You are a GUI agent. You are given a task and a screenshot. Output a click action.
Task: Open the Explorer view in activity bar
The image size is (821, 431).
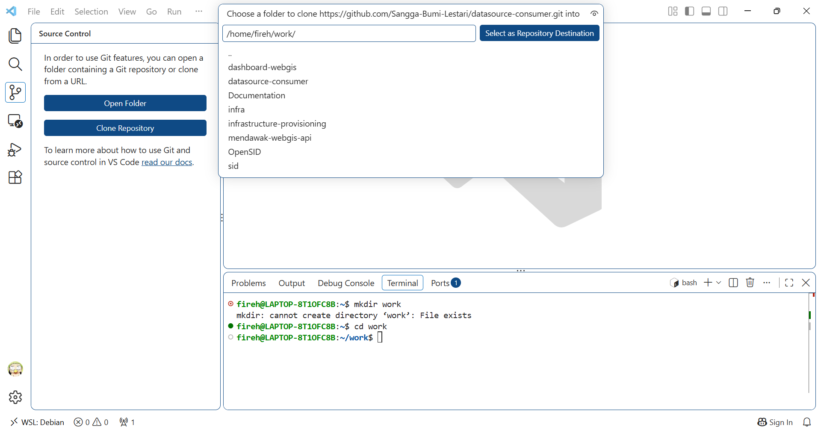pos(15,36)
